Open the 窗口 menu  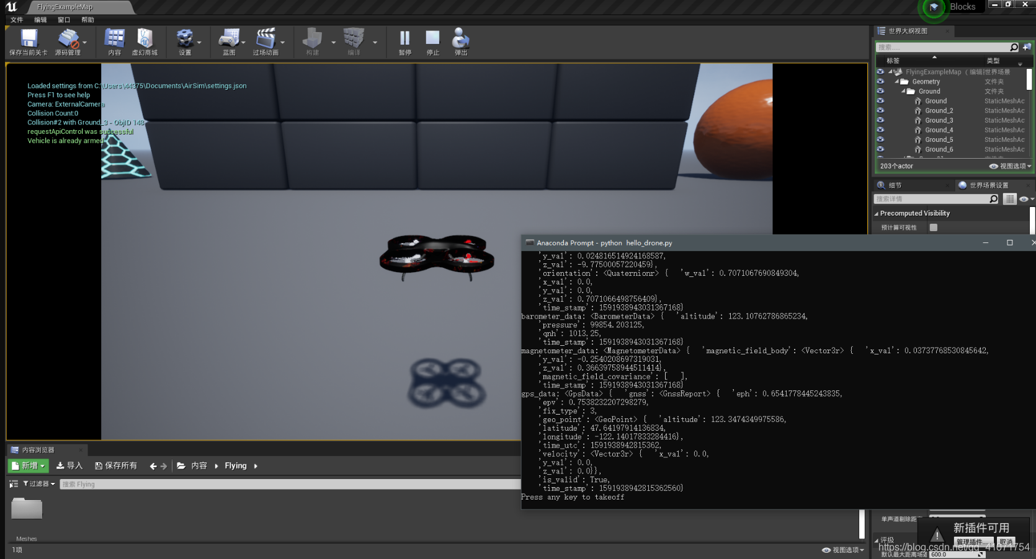[64, 19]
